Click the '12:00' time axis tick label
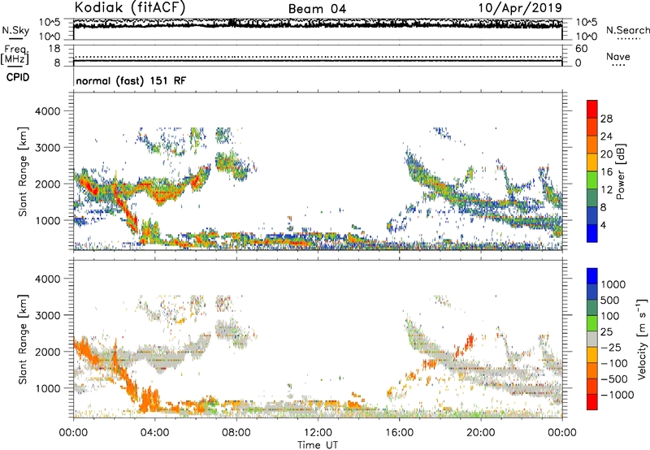 tap(318, 433)
